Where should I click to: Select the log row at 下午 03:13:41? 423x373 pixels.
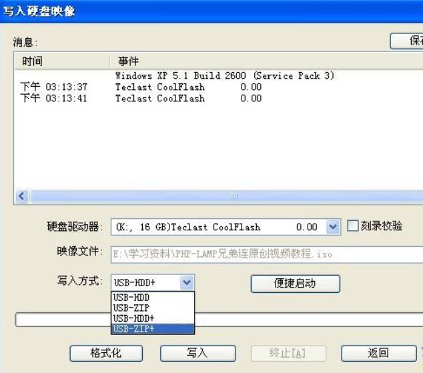(x=219, y=98)
